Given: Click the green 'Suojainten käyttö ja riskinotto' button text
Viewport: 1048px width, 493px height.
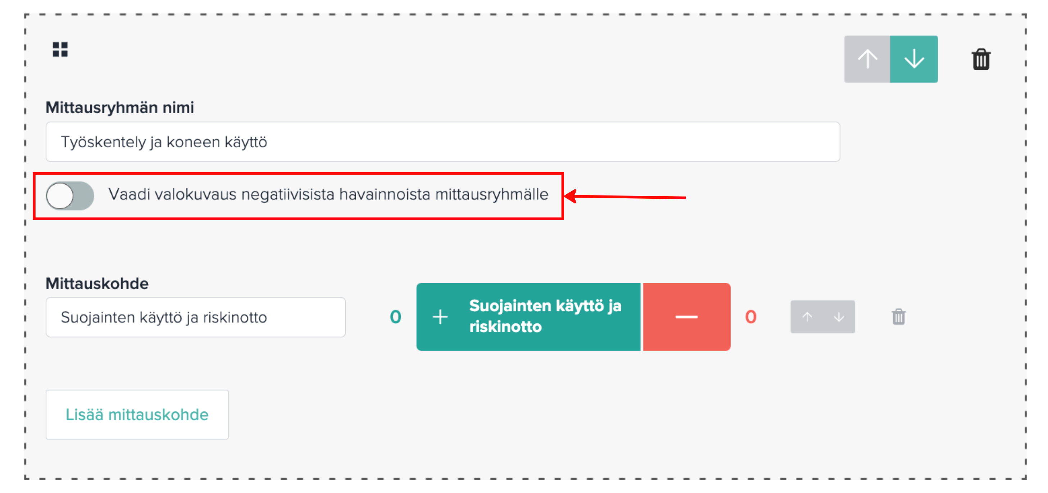Looking at the screenshot, I should pos(545,316).
